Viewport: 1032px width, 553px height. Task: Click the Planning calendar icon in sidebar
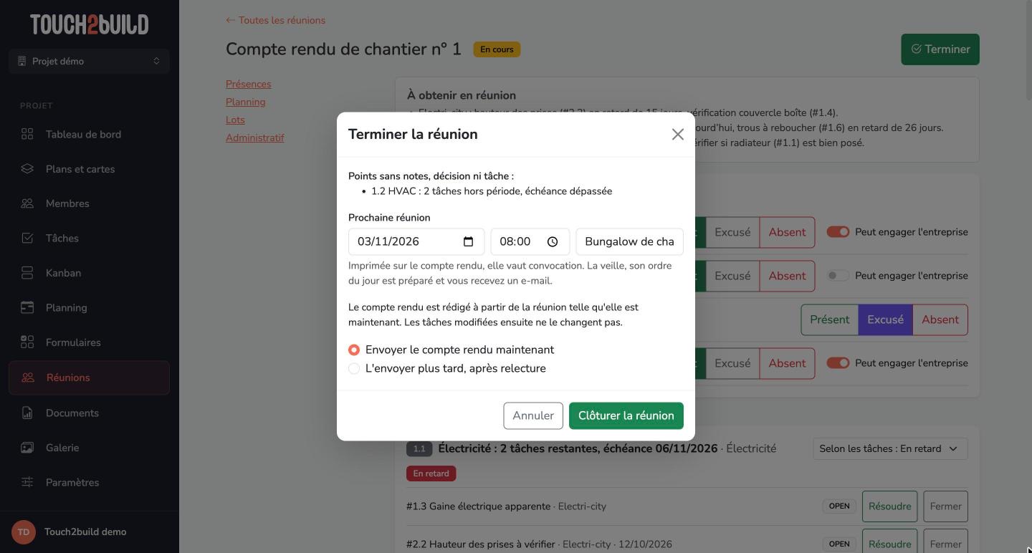(27, 307)
